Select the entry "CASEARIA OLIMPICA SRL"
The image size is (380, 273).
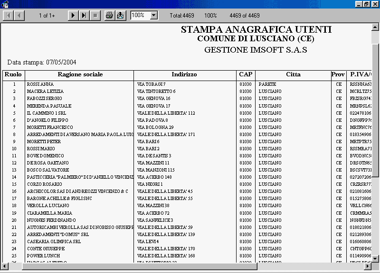click(x=54, y=242)
